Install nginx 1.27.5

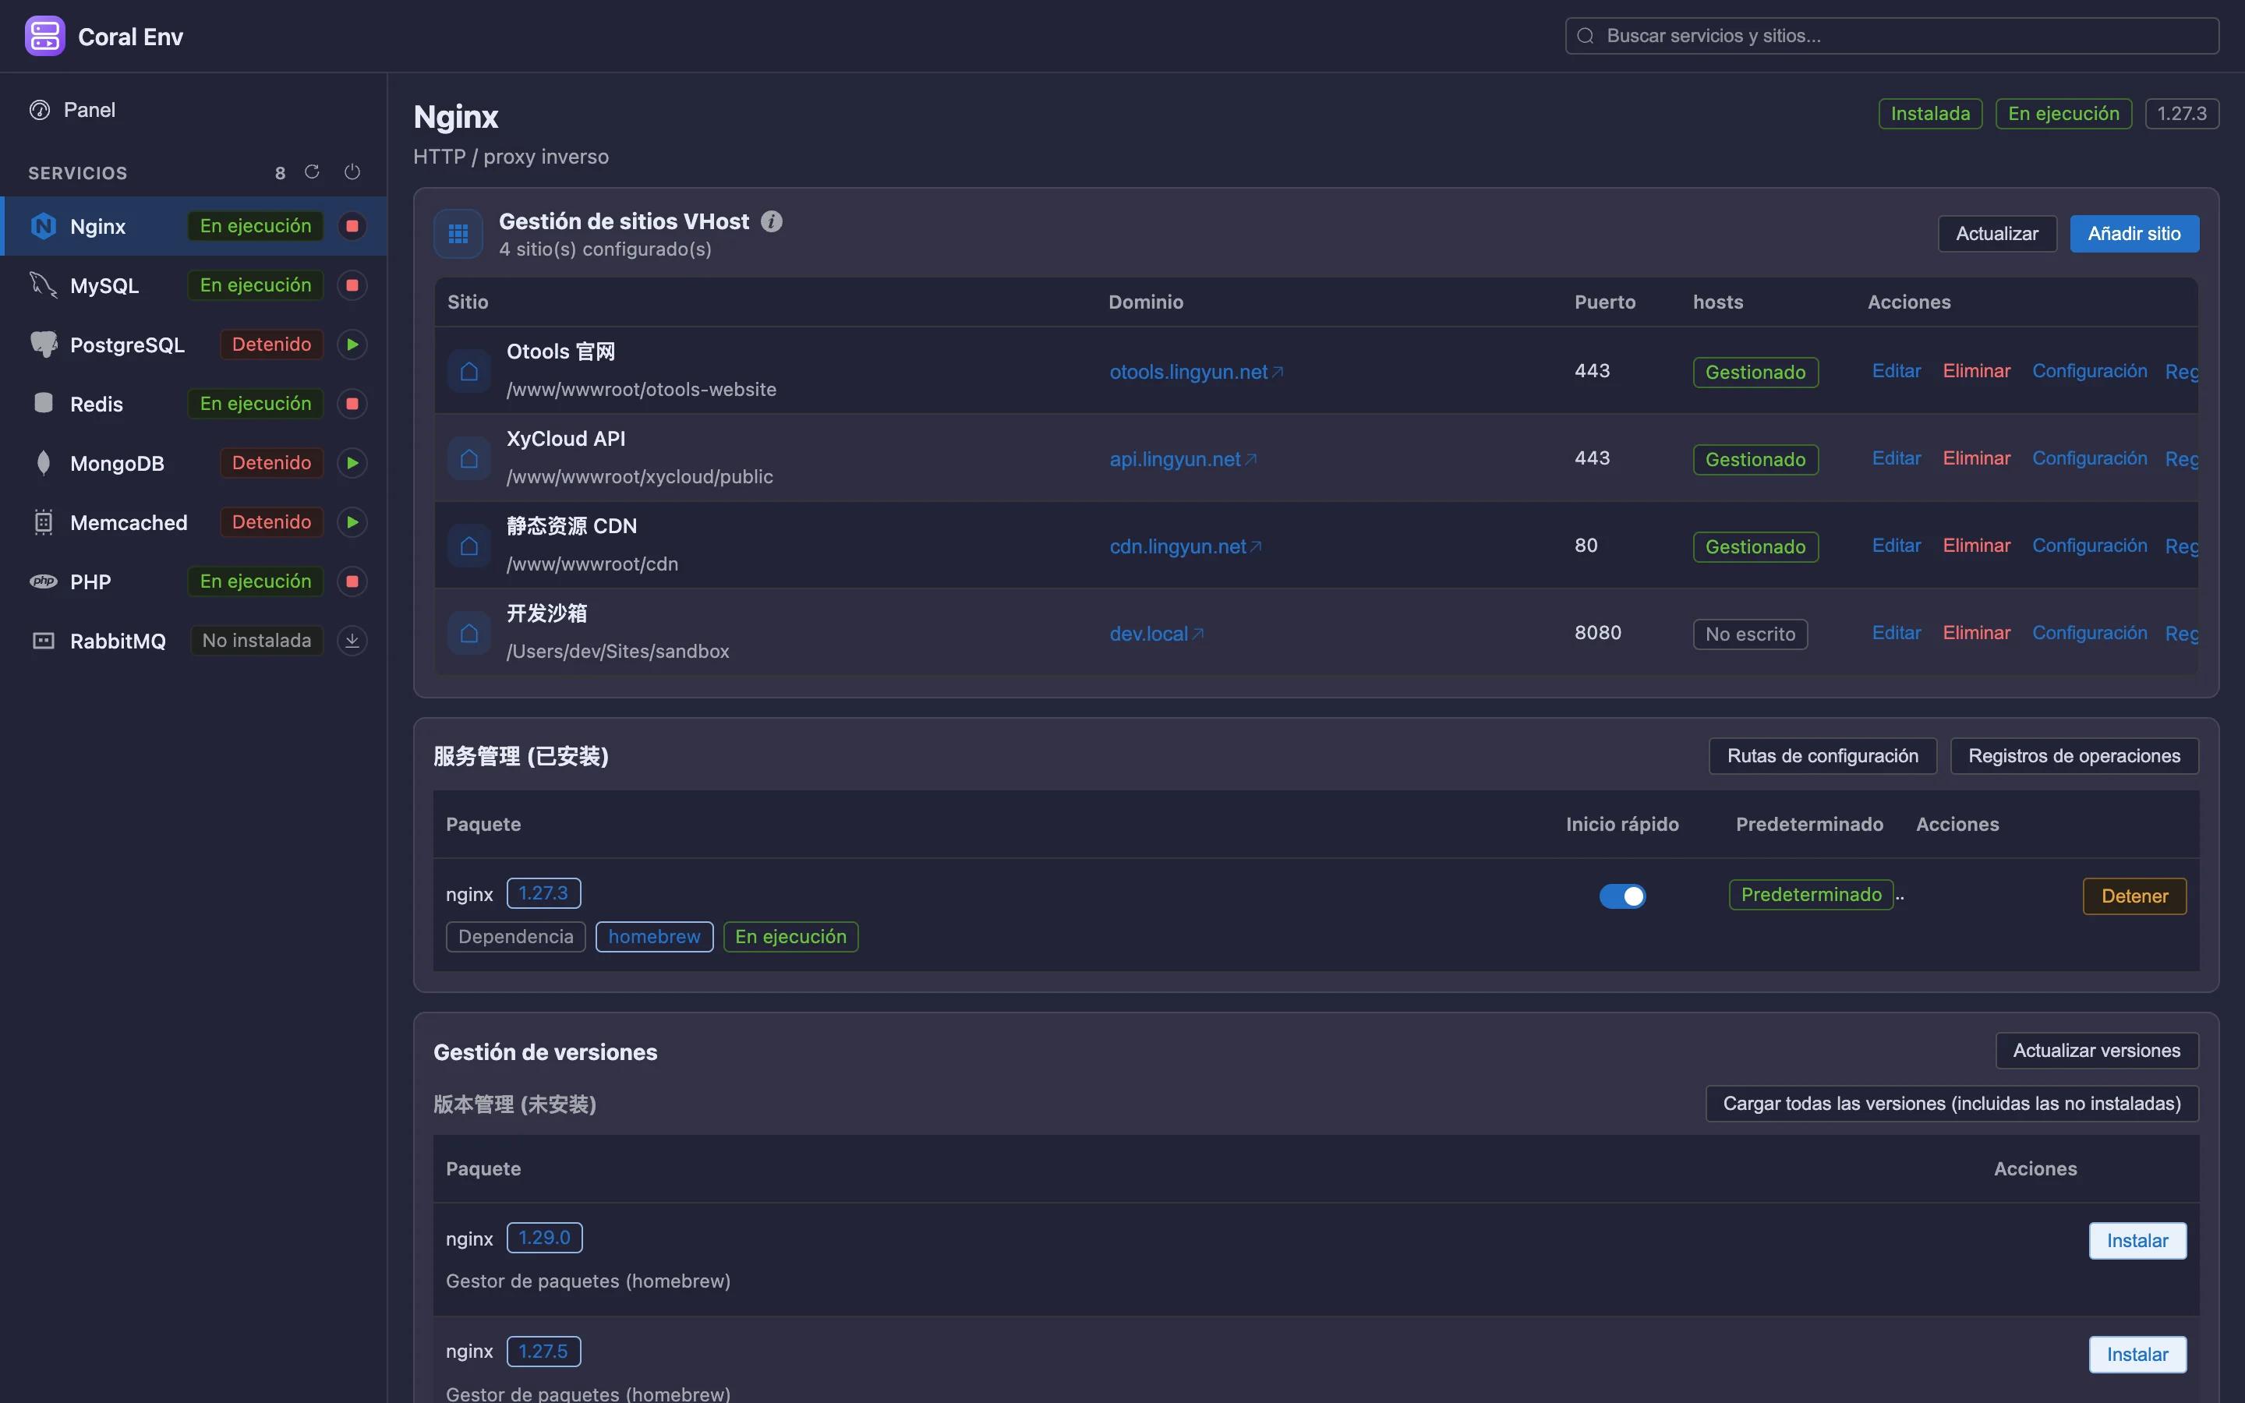click(2137, 1355)
